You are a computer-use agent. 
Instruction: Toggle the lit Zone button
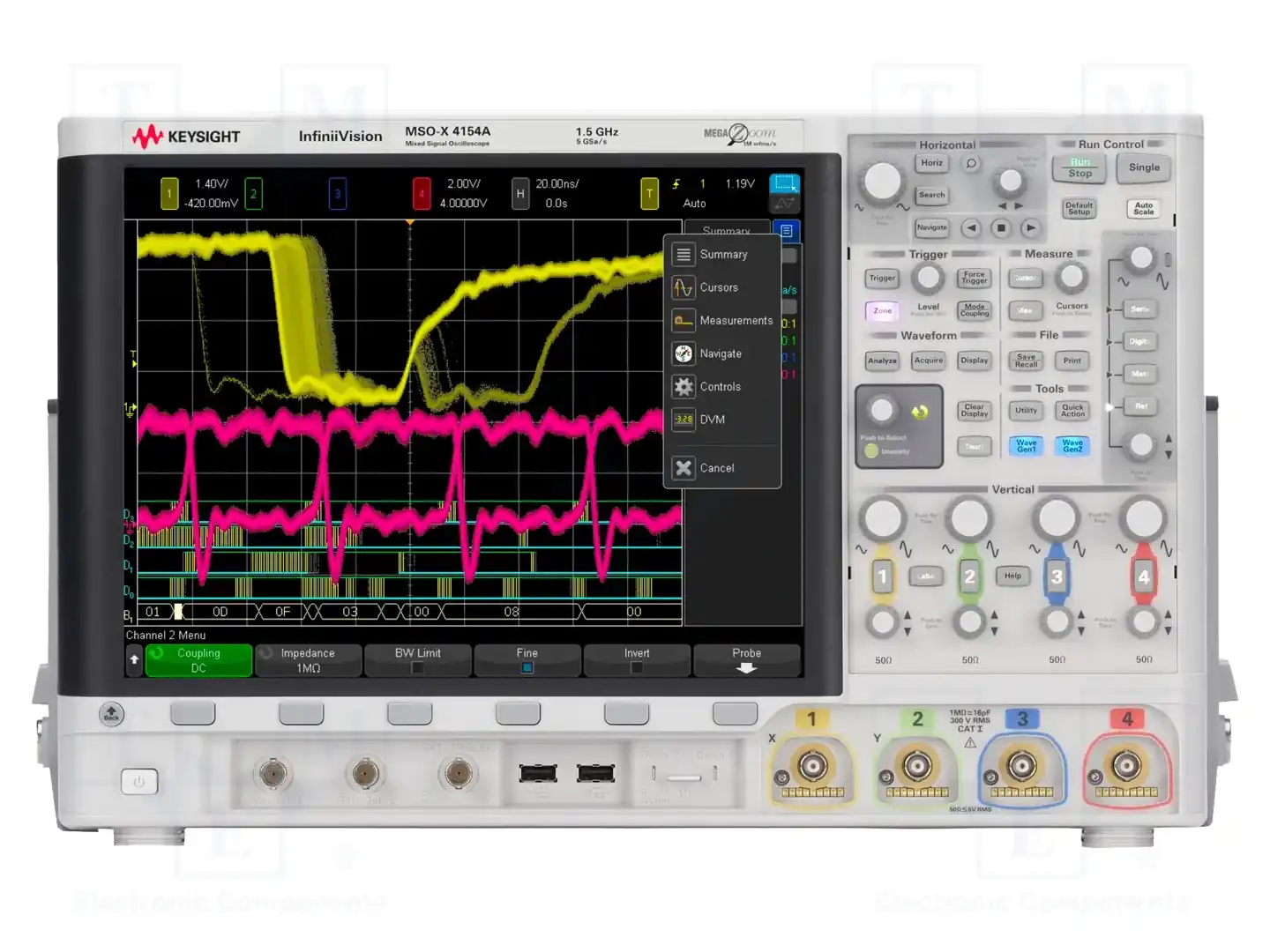[882, 311]
